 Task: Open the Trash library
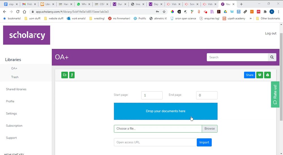15,77
